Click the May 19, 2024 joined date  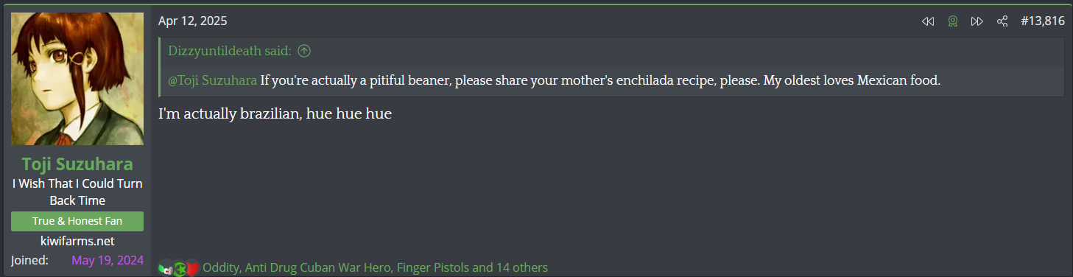tap(108, 260)
